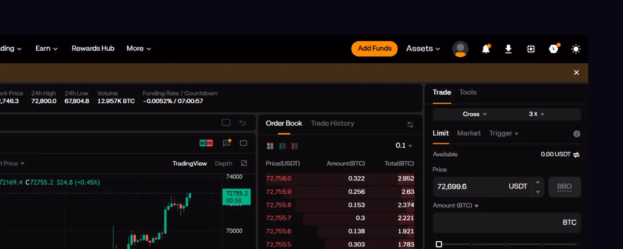Expand the Assets dropdown
This screenshot has height=249, width=623.
click(423, 48)
